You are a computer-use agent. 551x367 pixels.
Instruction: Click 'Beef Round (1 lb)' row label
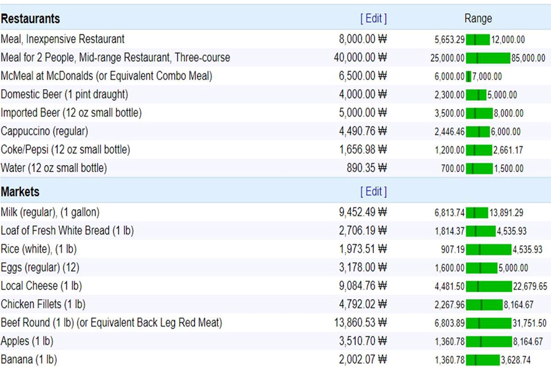click(111, 323)
